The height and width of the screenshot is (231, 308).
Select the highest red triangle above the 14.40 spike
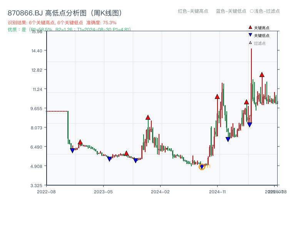point(261,75)
